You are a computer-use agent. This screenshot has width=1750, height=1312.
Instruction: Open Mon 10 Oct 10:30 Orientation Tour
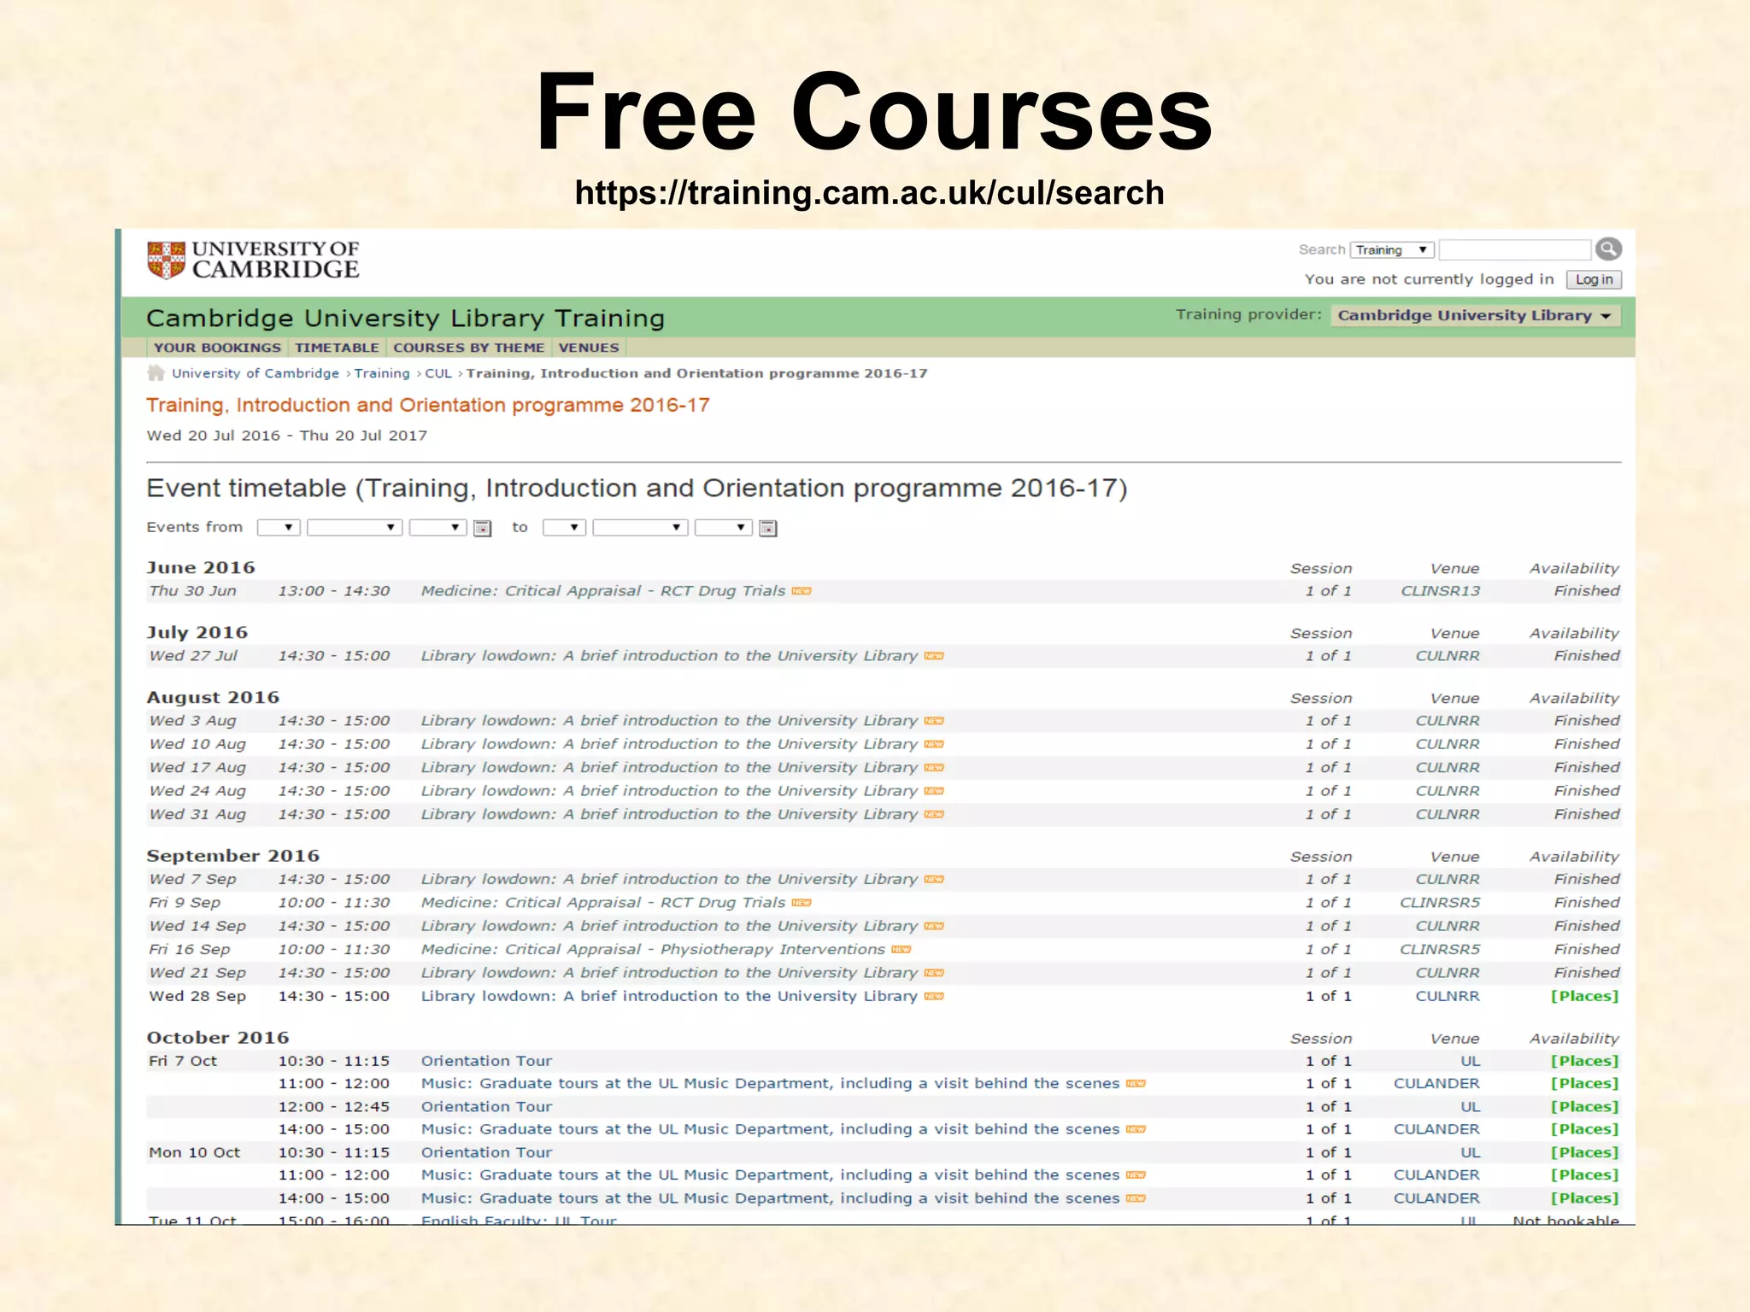pyautogui.click(x=486, y=1153)
